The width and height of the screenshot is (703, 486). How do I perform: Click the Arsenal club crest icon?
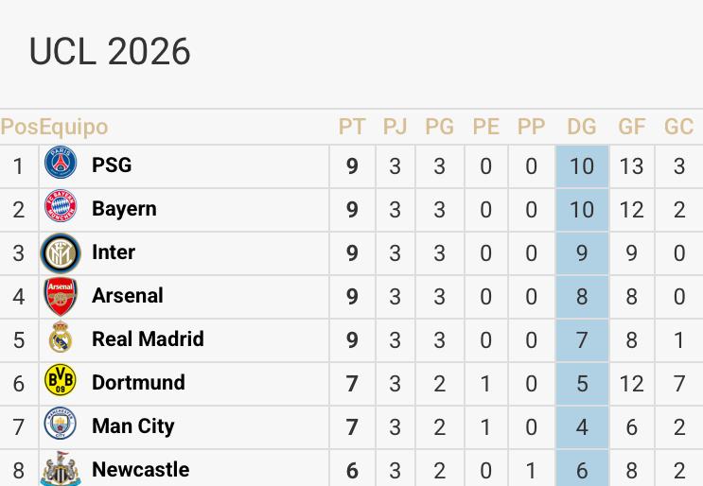61,296
